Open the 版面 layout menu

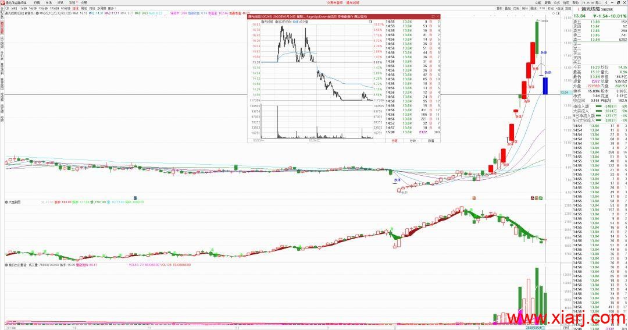click(x=548, y=3)
